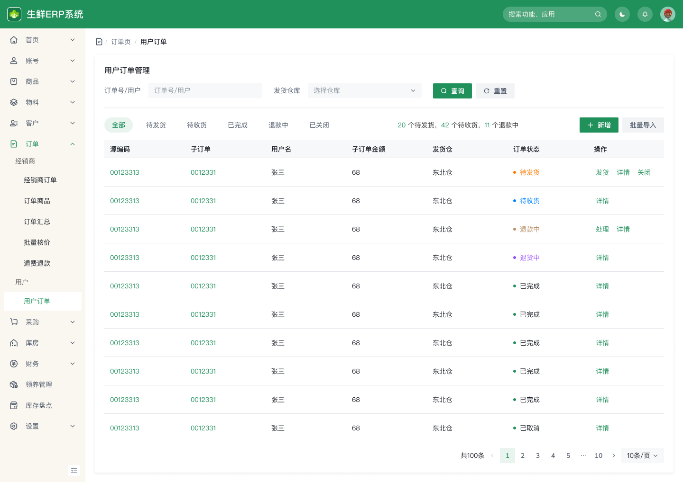Go to page 3
This screenshot has width=683, height=482.
pos(538,455)
